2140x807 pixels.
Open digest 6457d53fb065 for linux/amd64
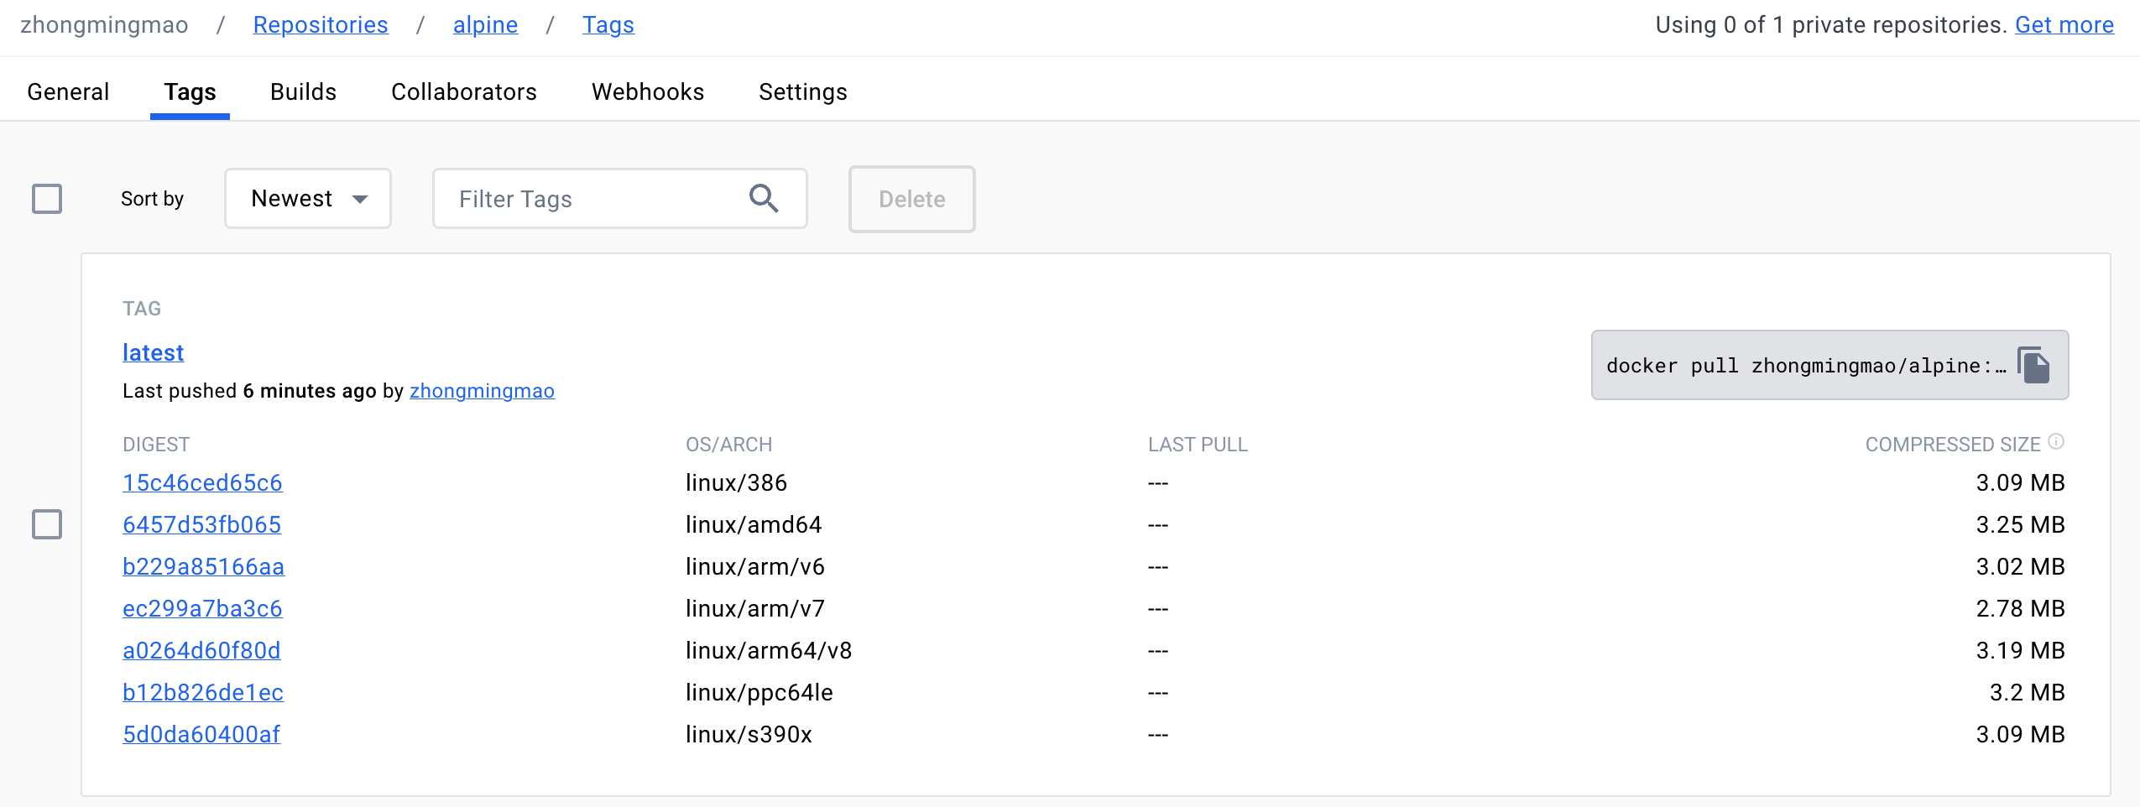pos(201,524)
